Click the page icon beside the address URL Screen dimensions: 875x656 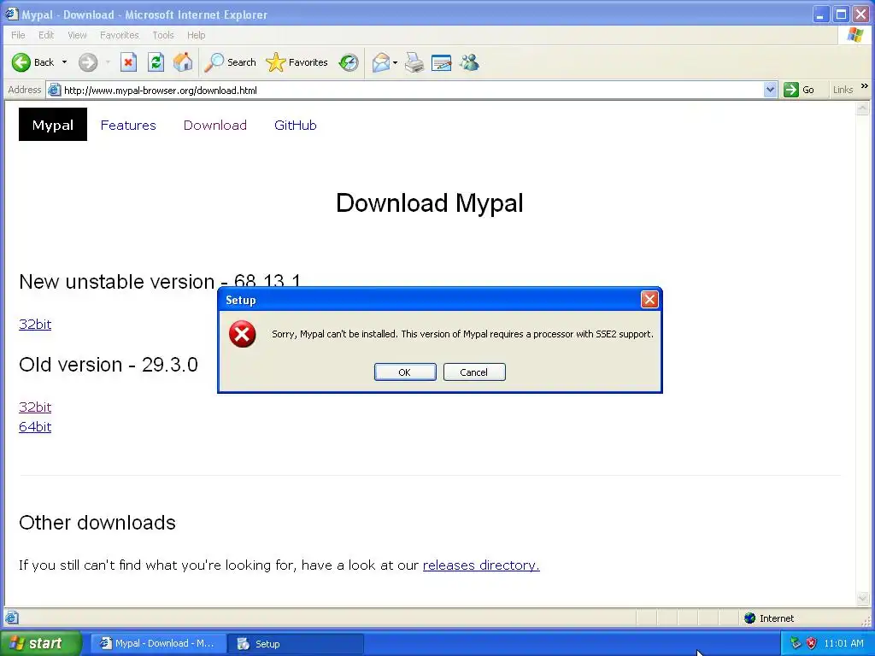click(x=54, y=90)
